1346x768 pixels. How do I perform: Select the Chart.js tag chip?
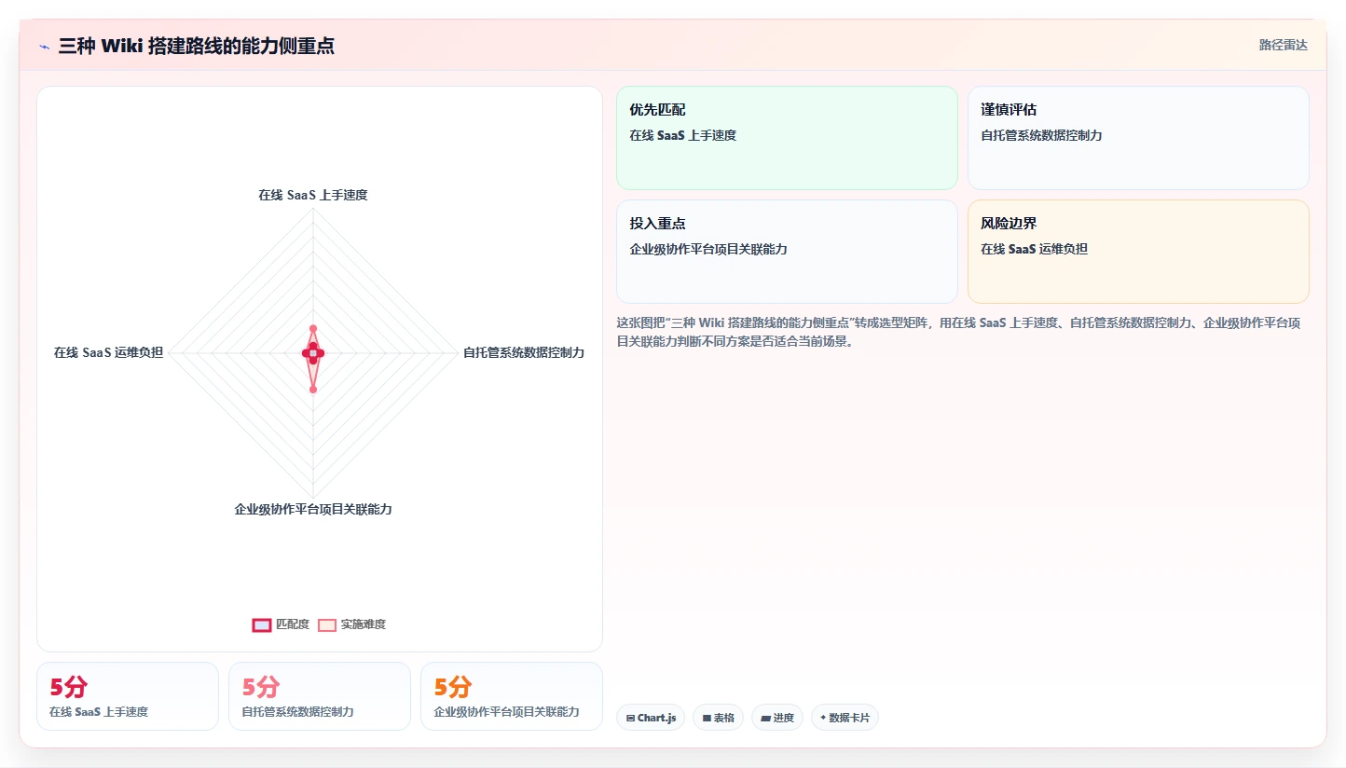(651, 718)
